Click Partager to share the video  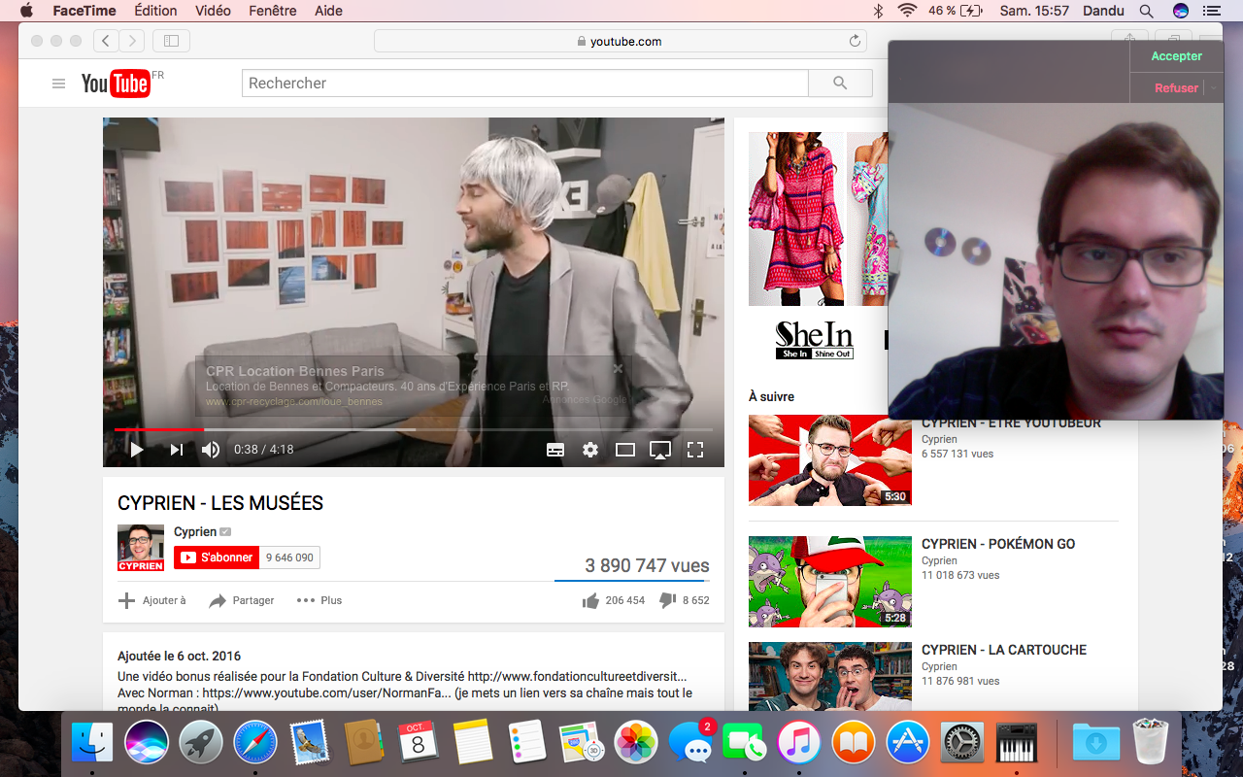[x=242, y=600]
